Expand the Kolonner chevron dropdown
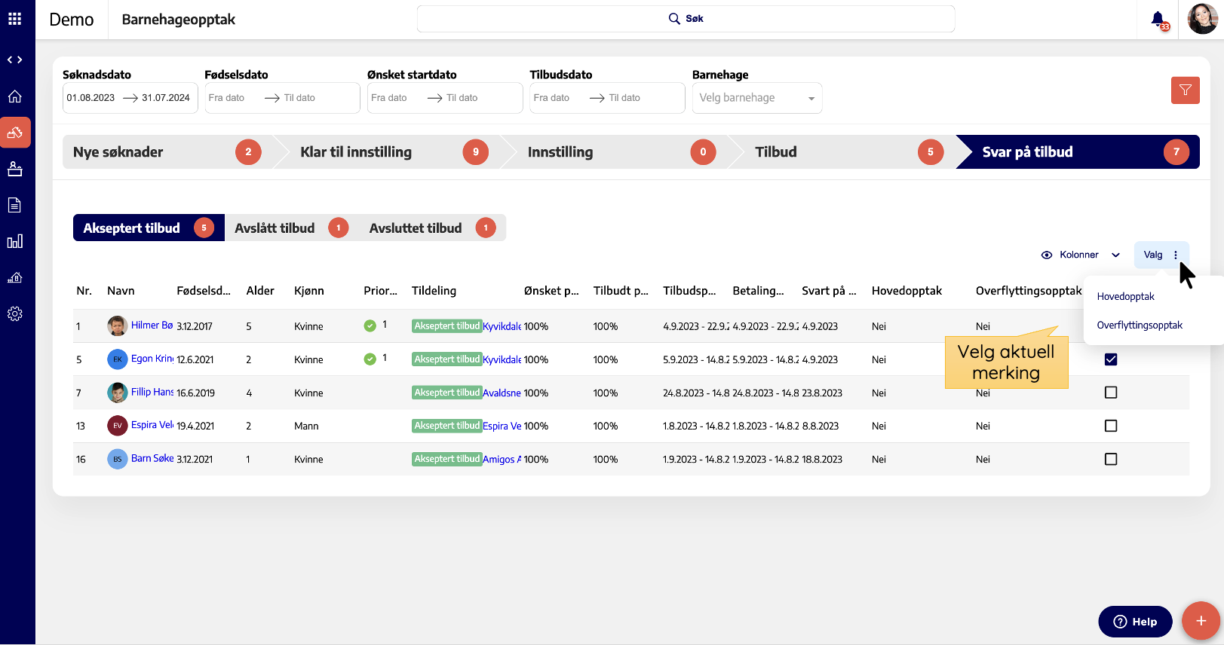This screenshot has width=1224, height=645. [1115, 255]
